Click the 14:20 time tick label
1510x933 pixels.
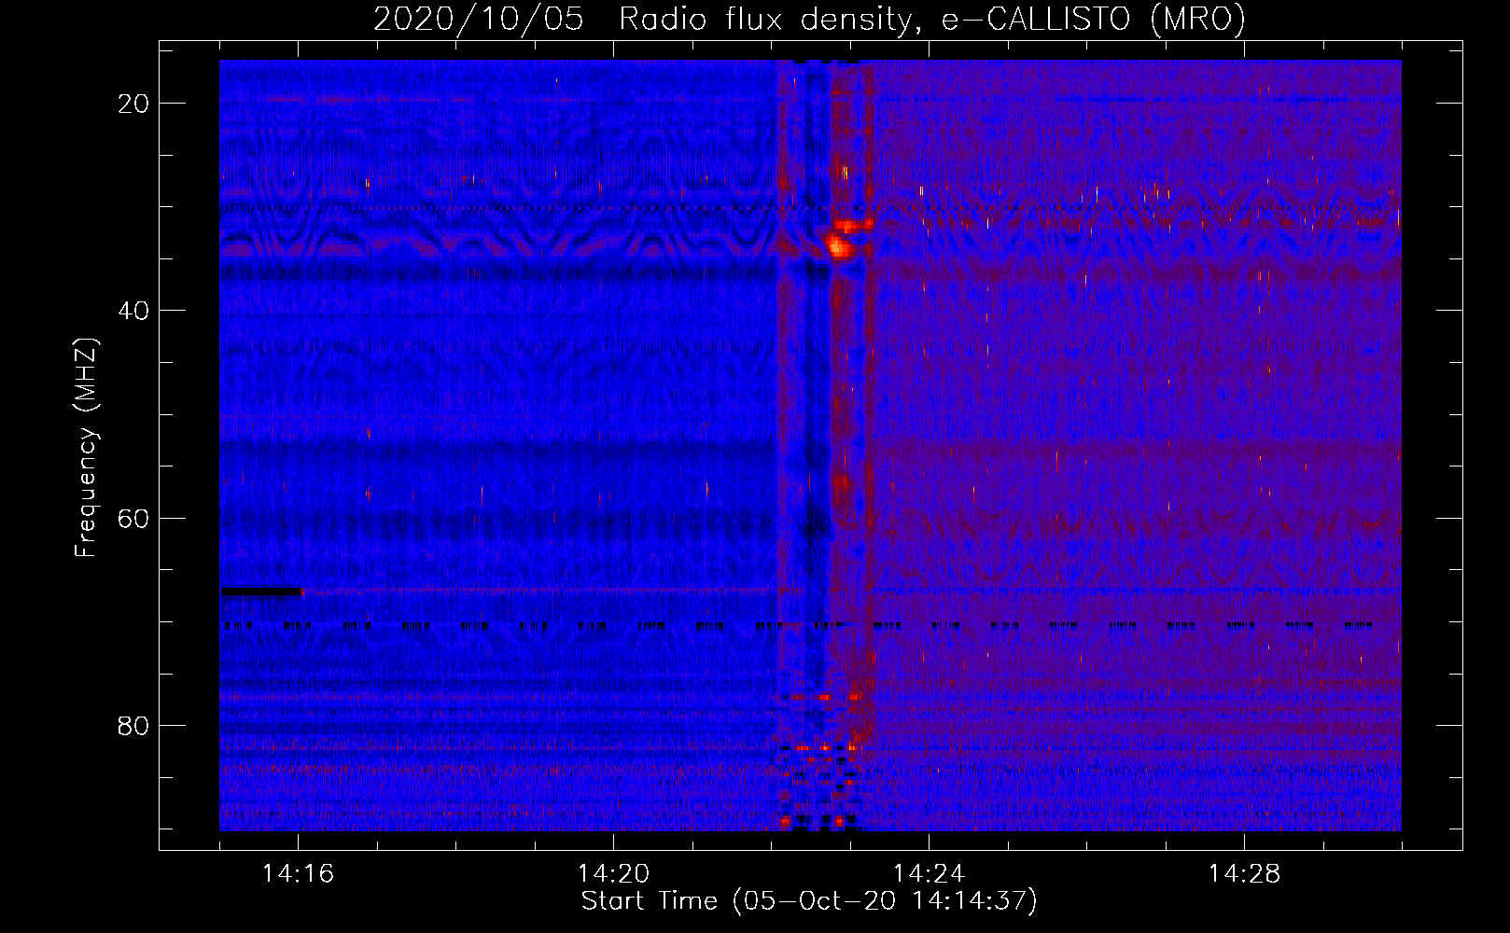click(614, 873)
